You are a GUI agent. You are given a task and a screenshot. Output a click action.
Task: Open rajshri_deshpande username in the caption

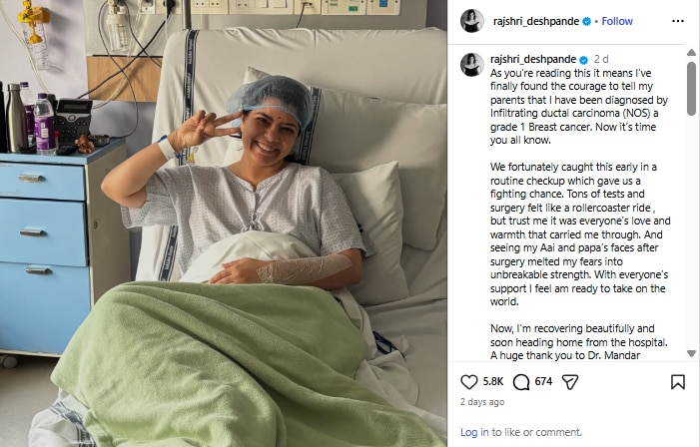coord(533,59)
